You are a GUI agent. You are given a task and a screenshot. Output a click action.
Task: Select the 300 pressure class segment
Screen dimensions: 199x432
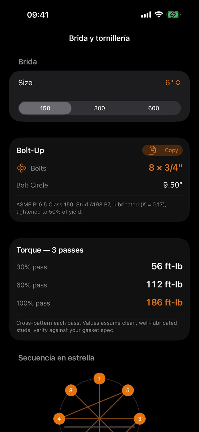coord(99,108)
